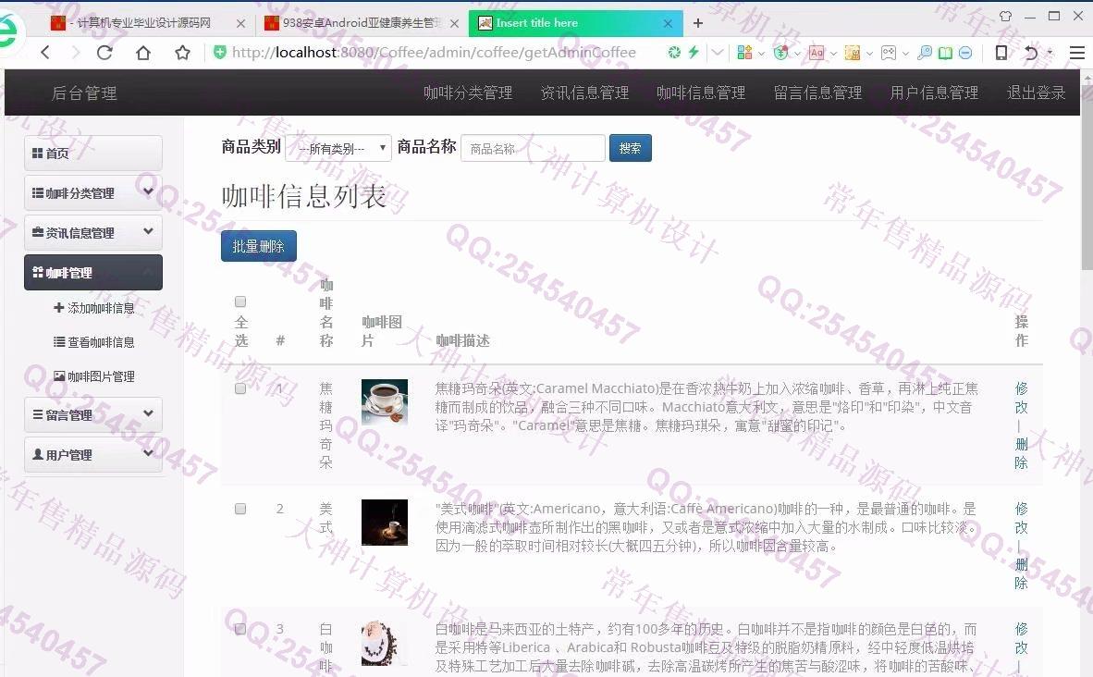The width and height of the screenshot is (1093, 677).
Task: Click 修改 for the 美式 row
Action: tap(1021, 518)
